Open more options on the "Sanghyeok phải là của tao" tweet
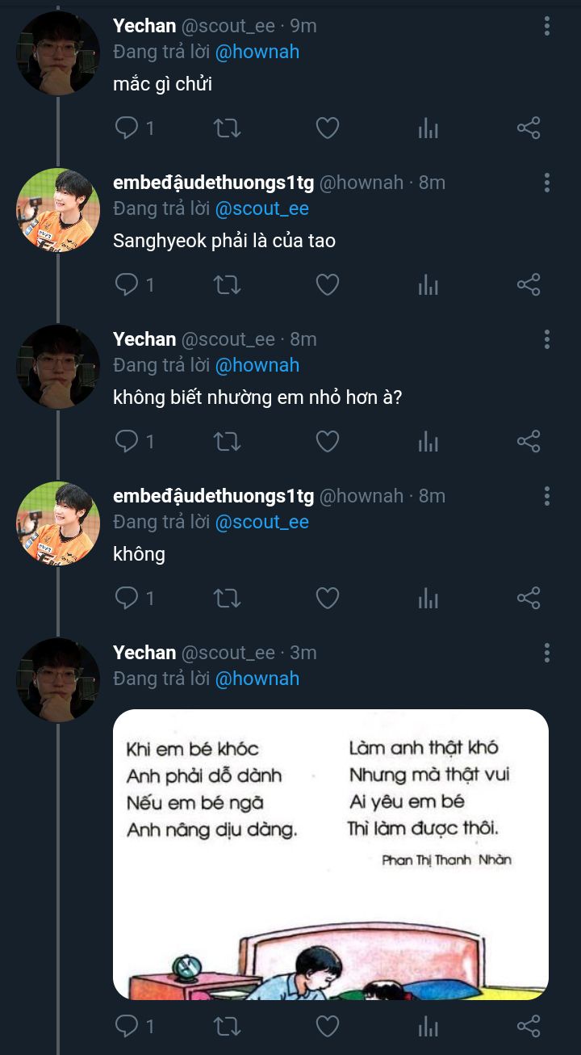This screenshot has width=581, height=1055. (547, 183)
